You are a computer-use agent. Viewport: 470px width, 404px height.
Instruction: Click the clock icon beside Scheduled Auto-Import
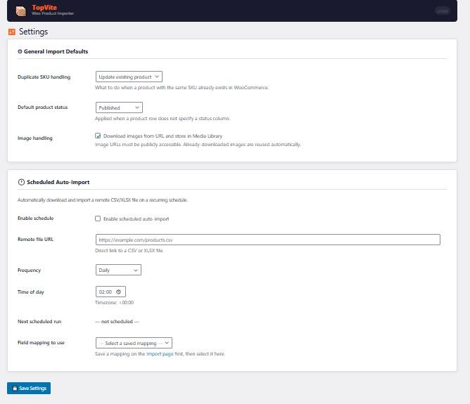tap(20, 183)
